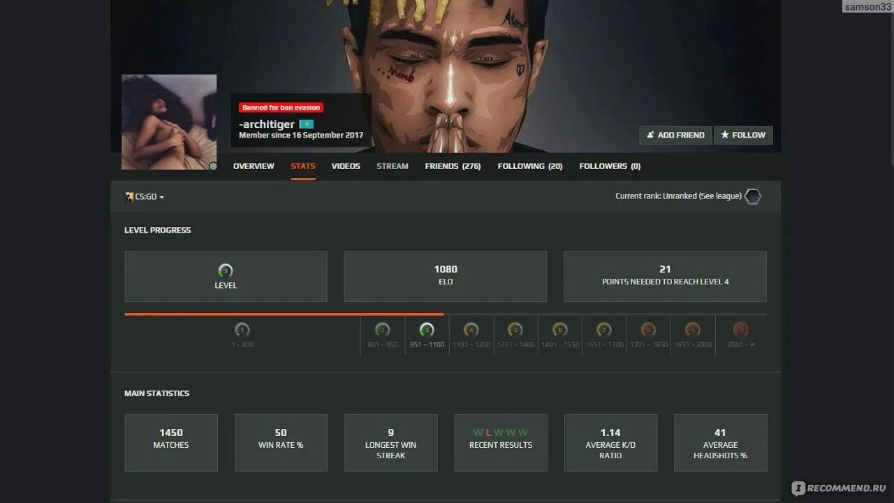Click the level 9 skill badge icon
Screen dimensions: 894x503
point(693,330)
